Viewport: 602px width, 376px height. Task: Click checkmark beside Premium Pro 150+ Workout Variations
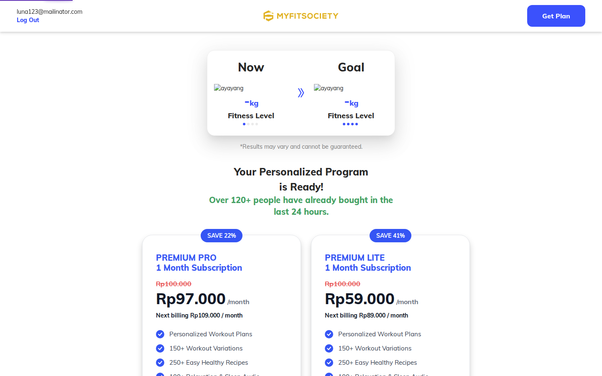click(160, 348)
